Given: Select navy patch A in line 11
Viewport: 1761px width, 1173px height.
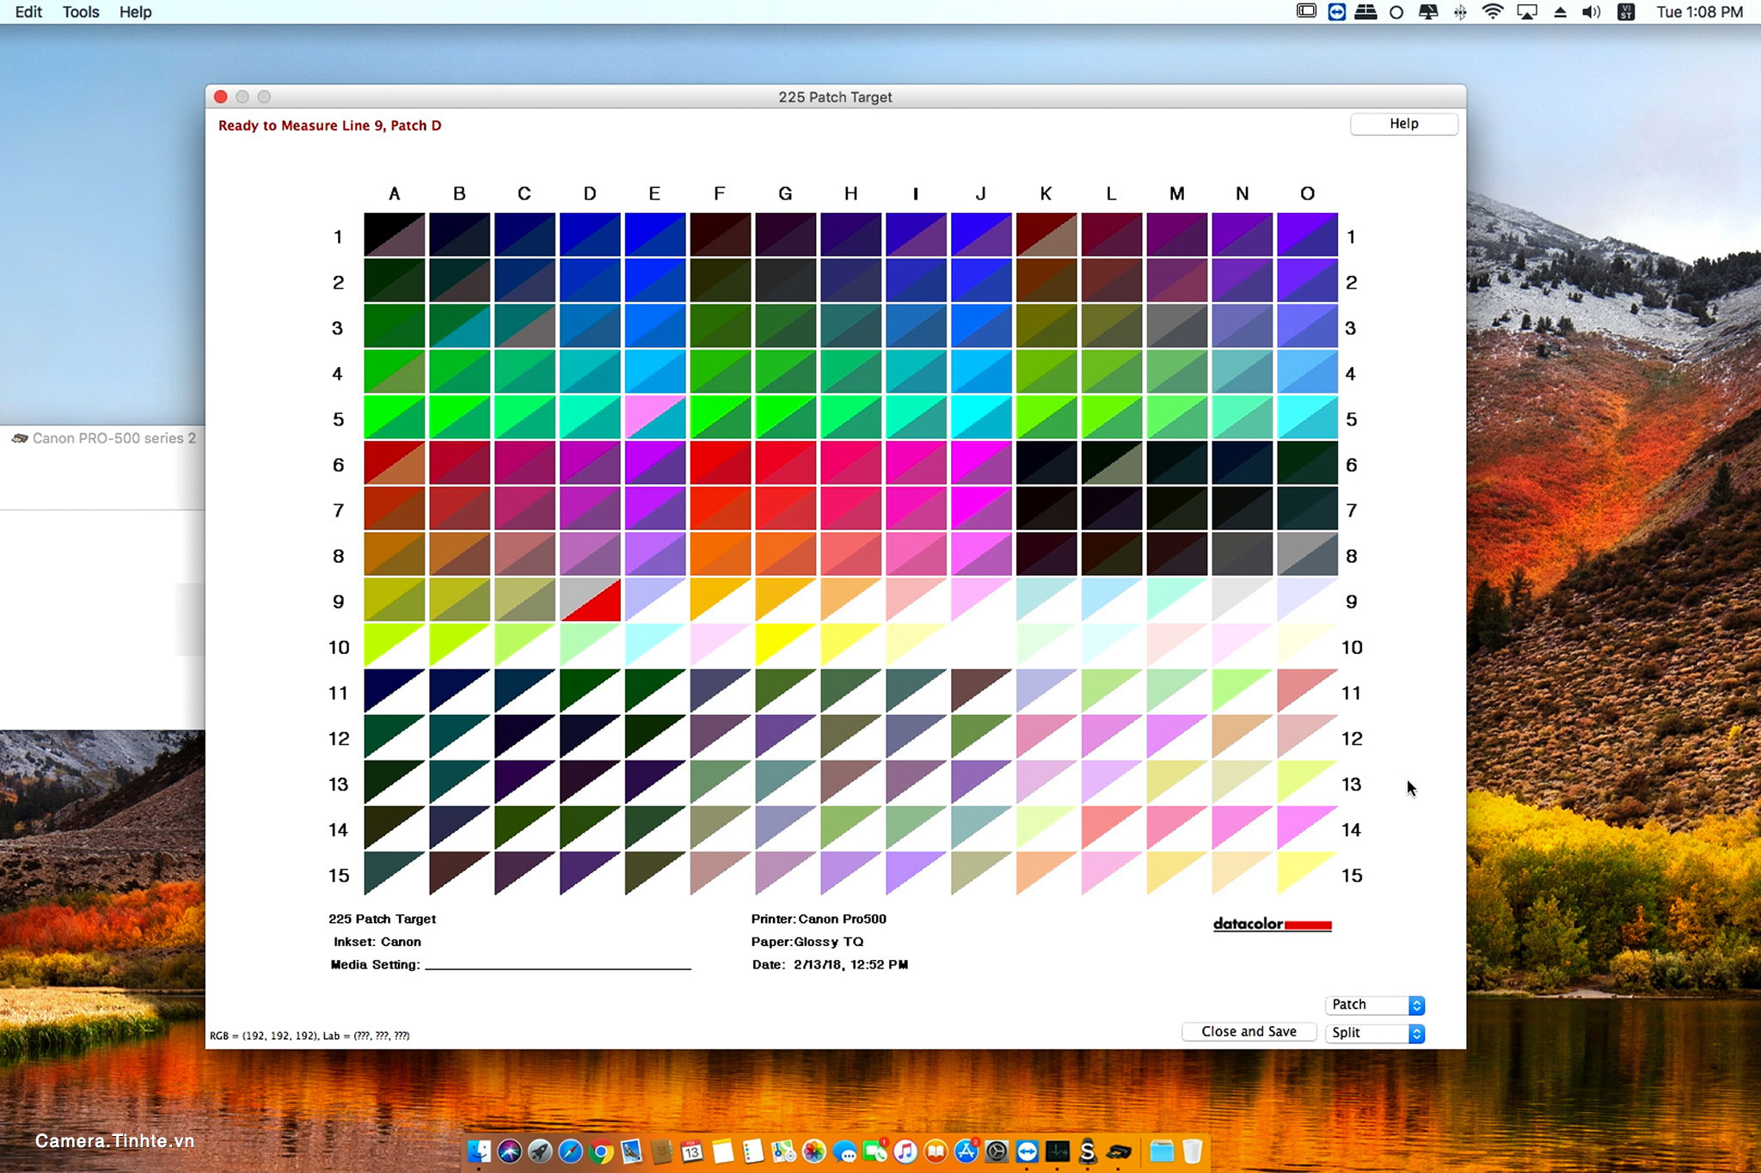Looking at the screenshot, I should click(x=394, y=691).
